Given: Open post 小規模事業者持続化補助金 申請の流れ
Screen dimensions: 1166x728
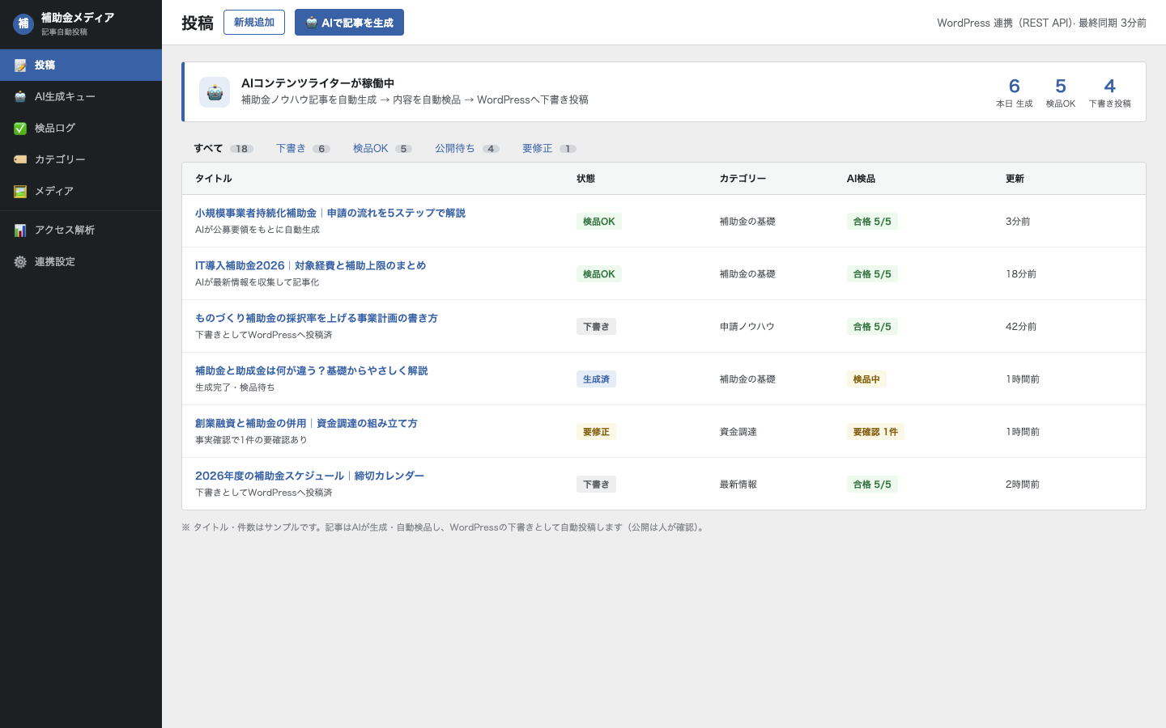Looking at the screenshot, I should pos(330,213).
